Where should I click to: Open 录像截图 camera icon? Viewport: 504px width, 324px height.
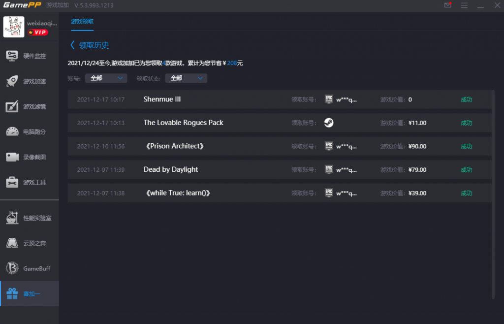[x=12, y=157]
